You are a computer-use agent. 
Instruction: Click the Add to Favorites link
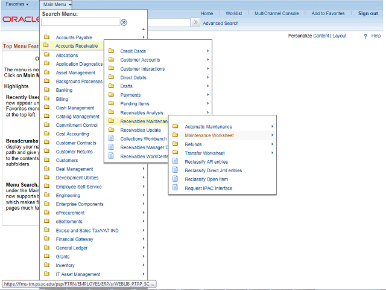(x=328, y=13)
